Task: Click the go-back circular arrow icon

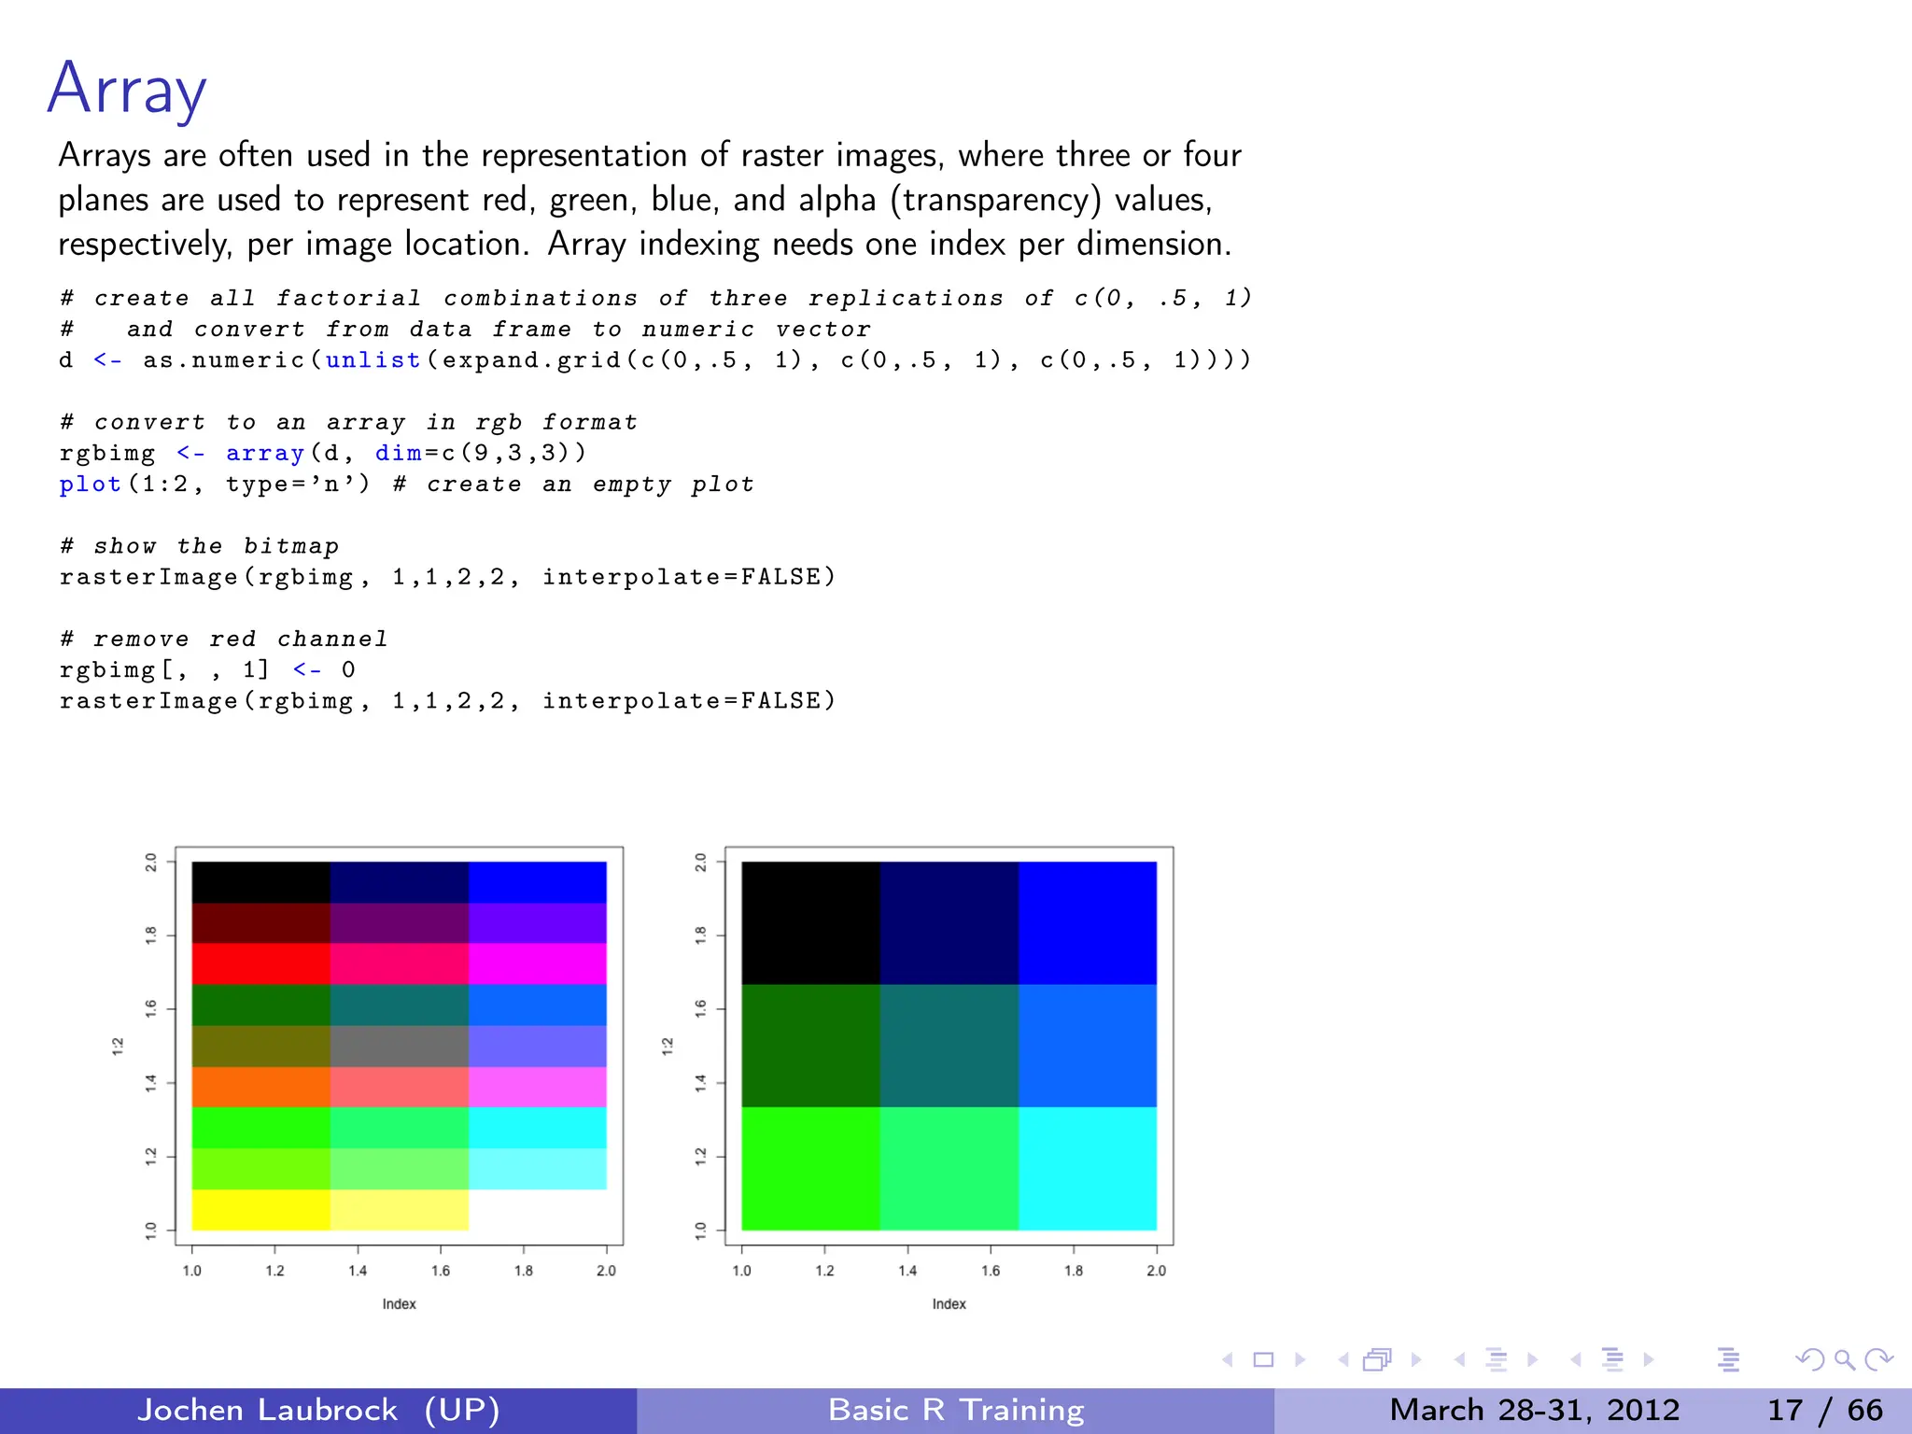Action: (1809, 1360)
